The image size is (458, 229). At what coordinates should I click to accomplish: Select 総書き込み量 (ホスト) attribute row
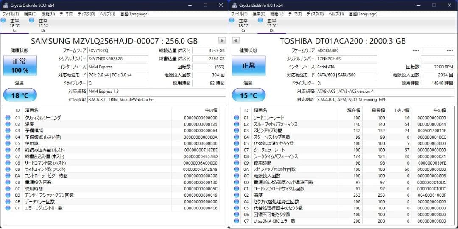[x=111, y=156]
